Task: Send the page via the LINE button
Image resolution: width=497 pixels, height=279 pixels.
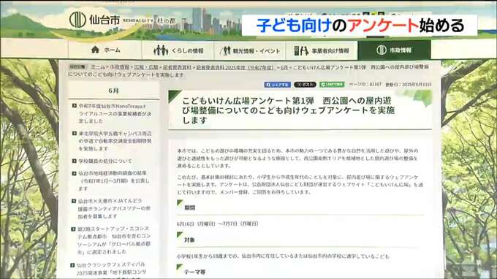Action: click(332, 84)
